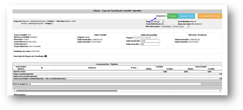Expand the Nível Aprovação dropdown

[175, 27]
